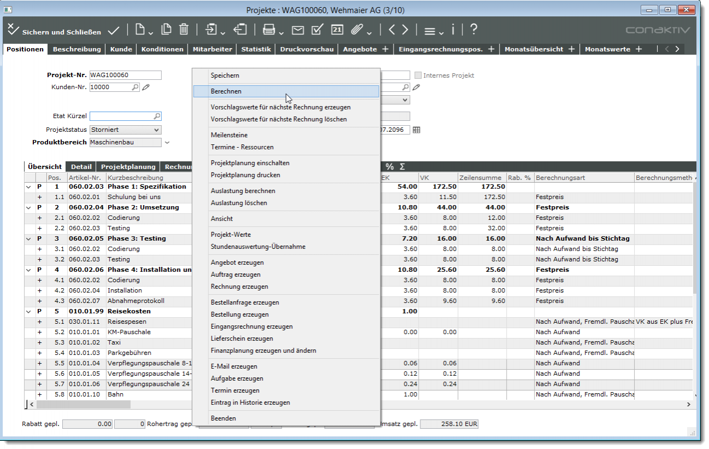Click Sichern und Schließen button

[55, 31]
